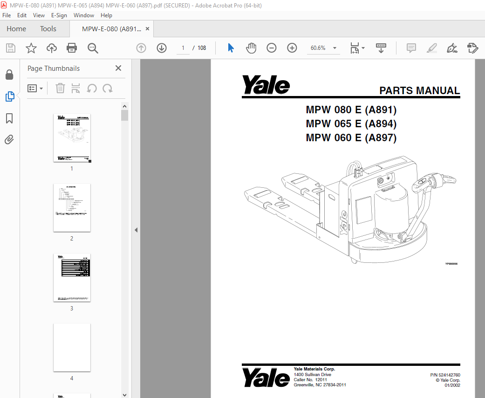
Task: Close the MPW-E-080 document tab
Action: tap(148, 29)
